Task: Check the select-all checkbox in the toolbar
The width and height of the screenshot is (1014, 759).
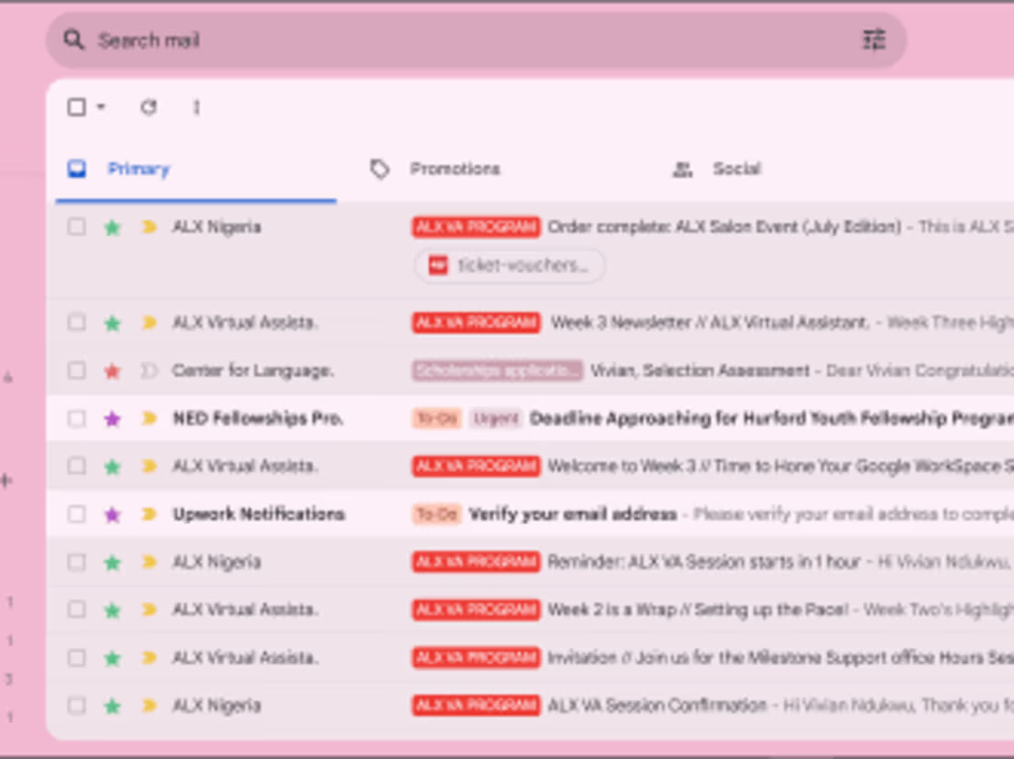Action: [x=77, y=108]
